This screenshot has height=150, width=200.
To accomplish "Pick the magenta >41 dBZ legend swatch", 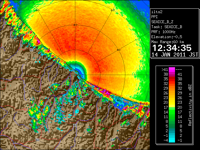I will (x=172, y=70).
